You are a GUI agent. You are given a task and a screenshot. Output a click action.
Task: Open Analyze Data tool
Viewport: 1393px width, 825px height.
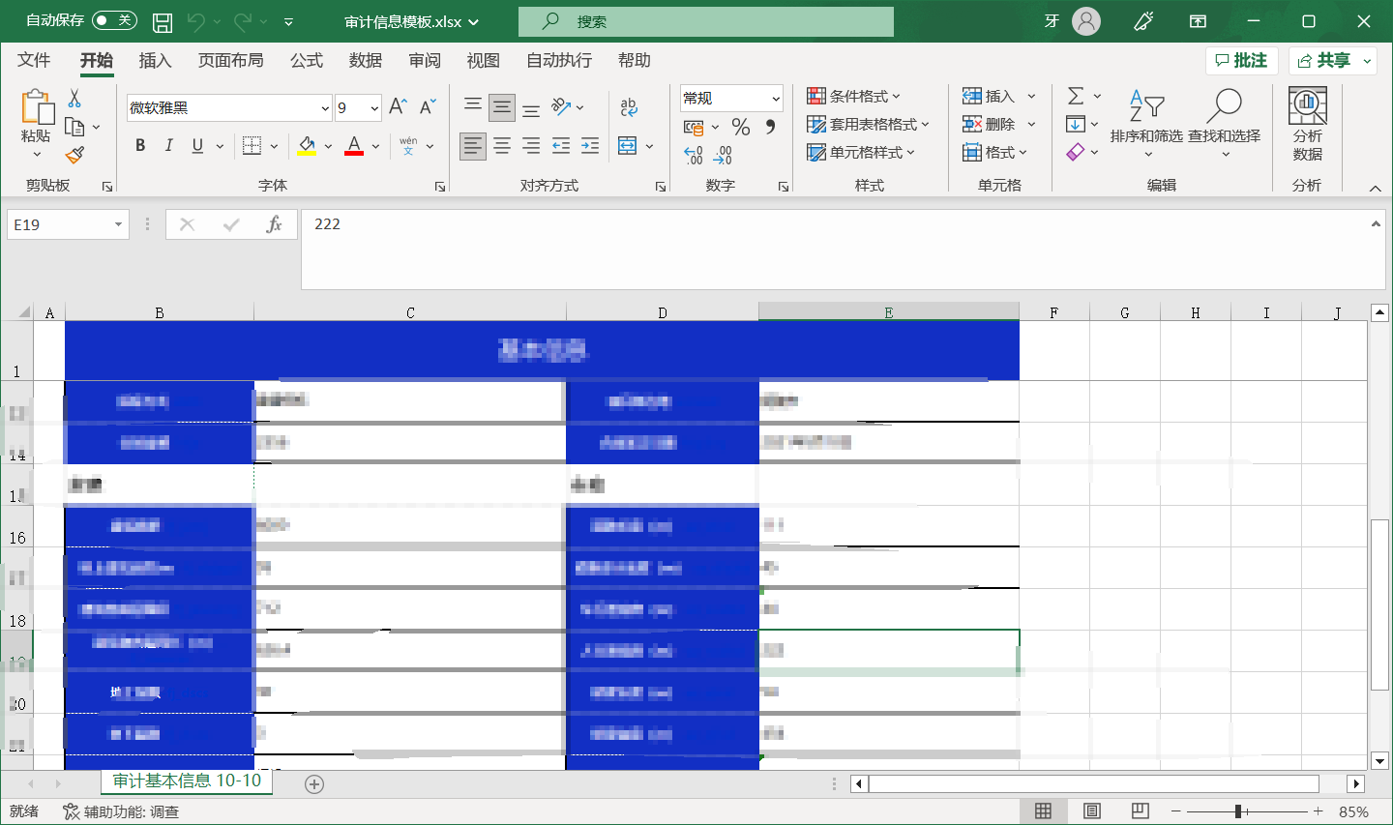pos(1307,124)
